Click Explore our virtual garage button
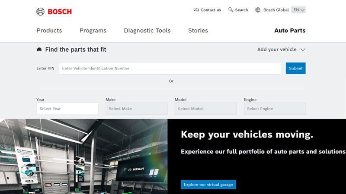The width and height of the screenshot is (346, 194). click(x=208, y=185)
